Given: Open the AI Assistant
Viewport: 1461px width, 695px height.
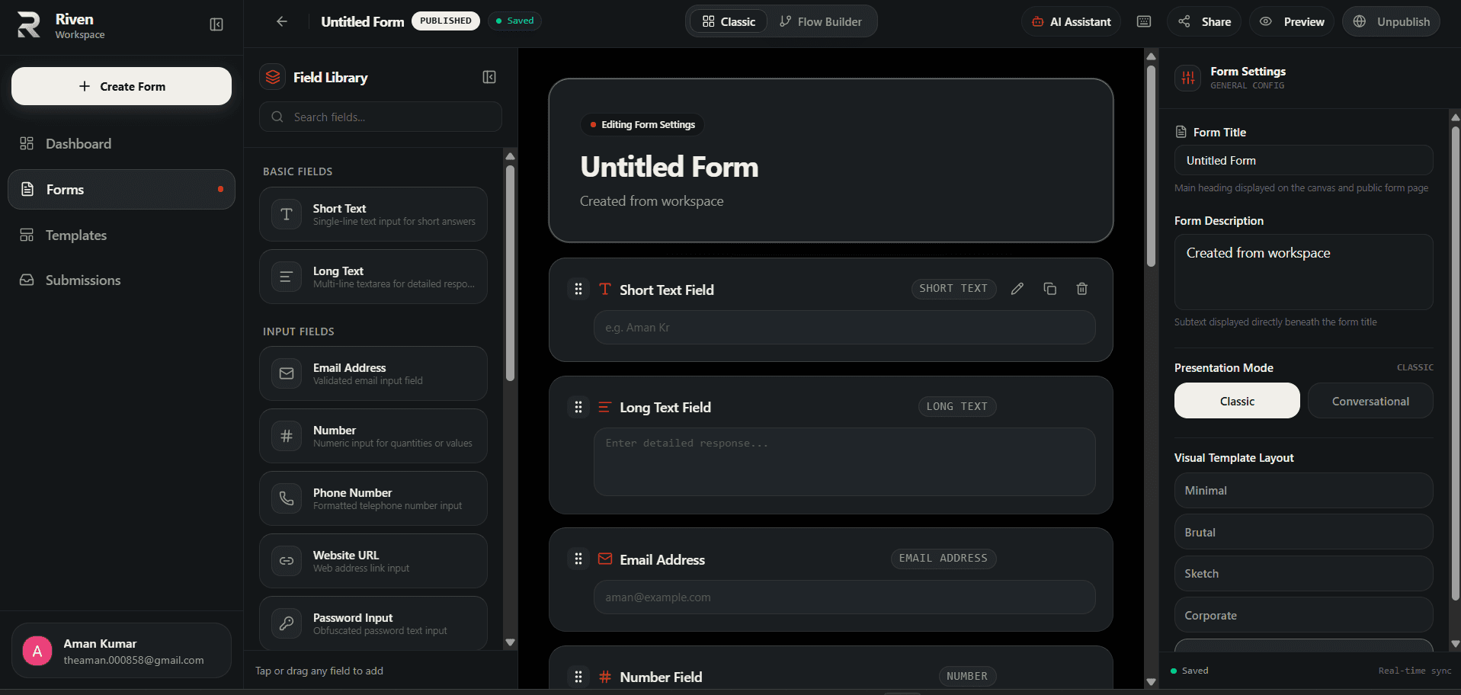Looking at the screenshot, I should click(x=1071, y=21).
